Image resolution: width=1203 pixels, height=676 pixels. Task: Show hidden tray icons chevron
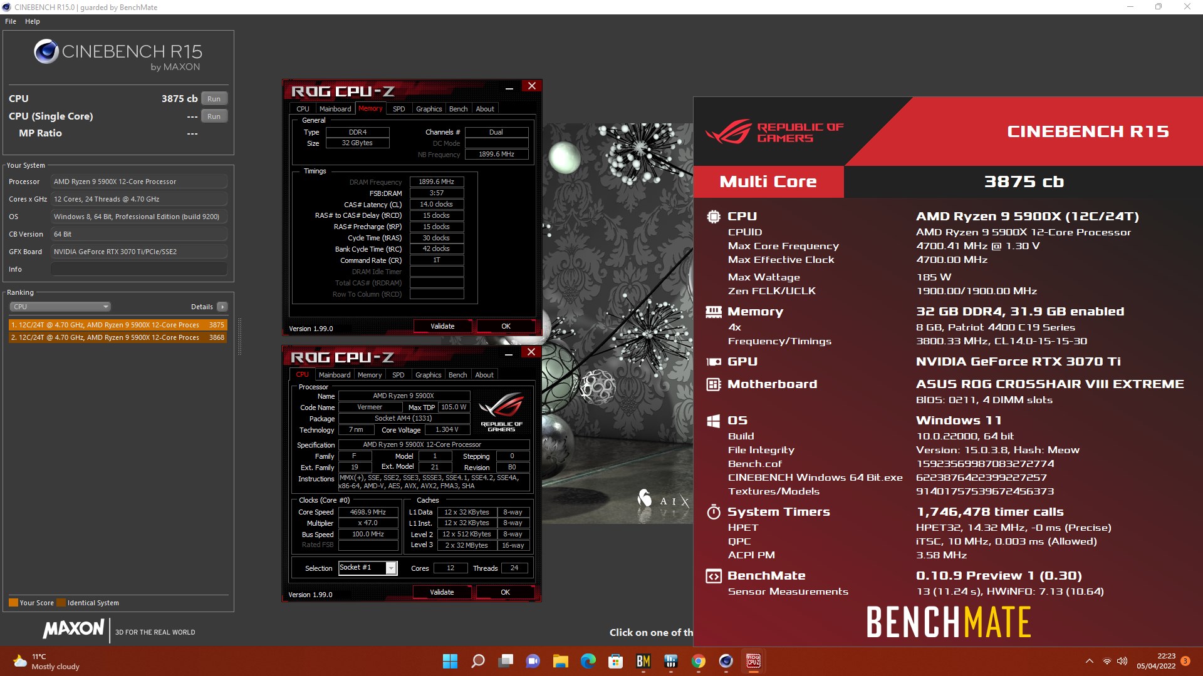pos(1090,661)
